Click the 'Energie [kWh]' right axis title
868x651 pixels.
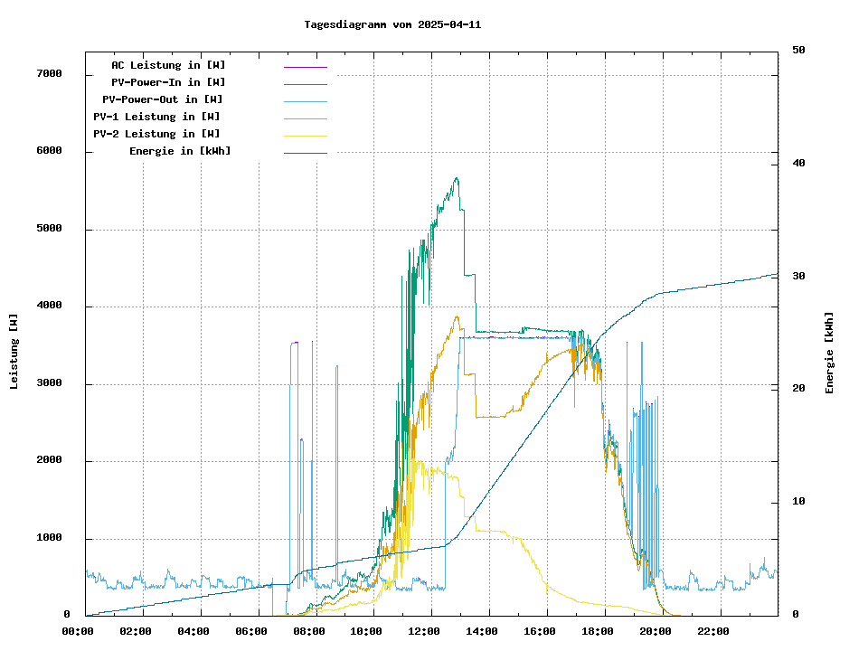[x=829, y=353]
